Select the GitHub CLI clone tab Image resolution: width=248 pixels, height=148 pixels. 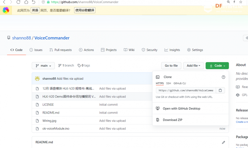pyautogui.click(x=180, y=83)
